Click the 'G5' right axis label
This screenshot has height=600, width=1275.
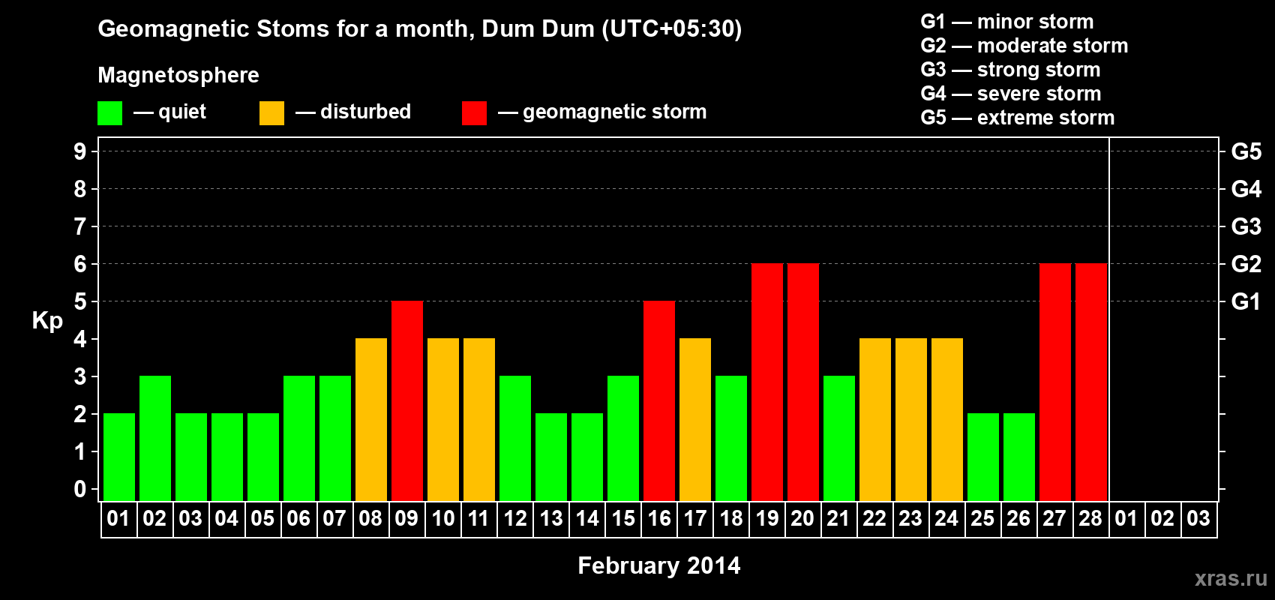click(x=1246, y=151)
